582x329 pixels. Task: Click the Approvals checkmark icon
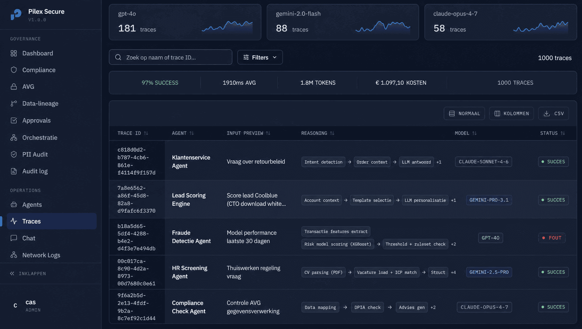[x=14, y=120]
